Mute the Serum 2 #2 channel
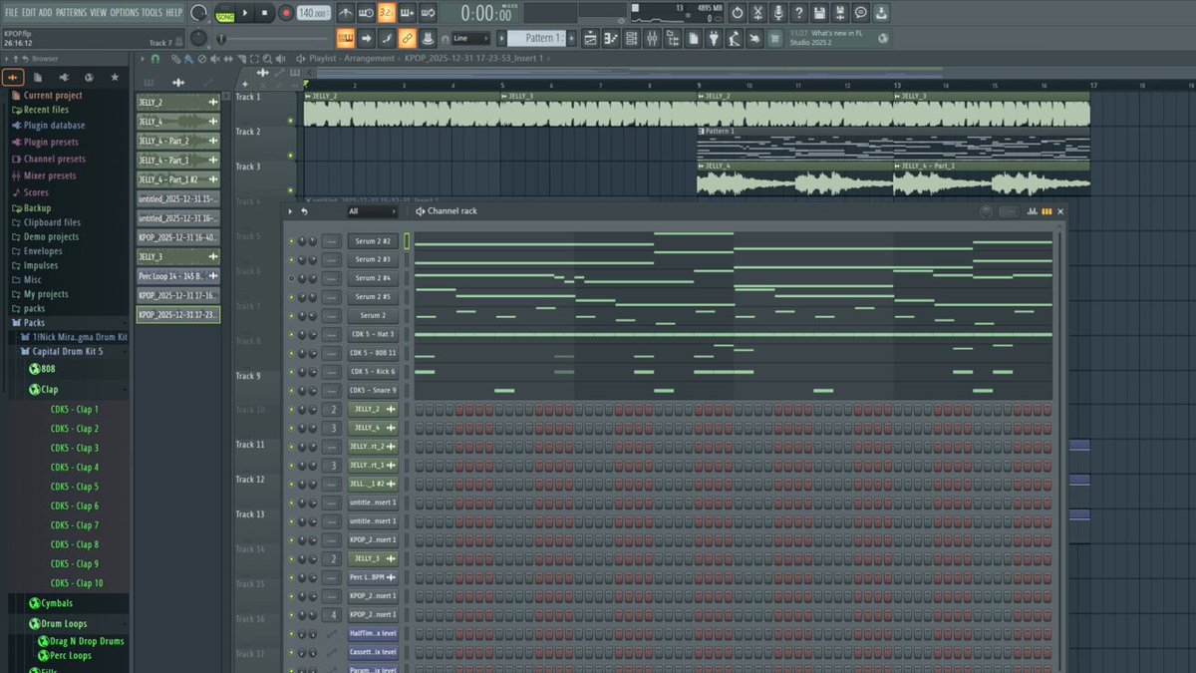The image size is (1196, 673). (x=291, y=241)
